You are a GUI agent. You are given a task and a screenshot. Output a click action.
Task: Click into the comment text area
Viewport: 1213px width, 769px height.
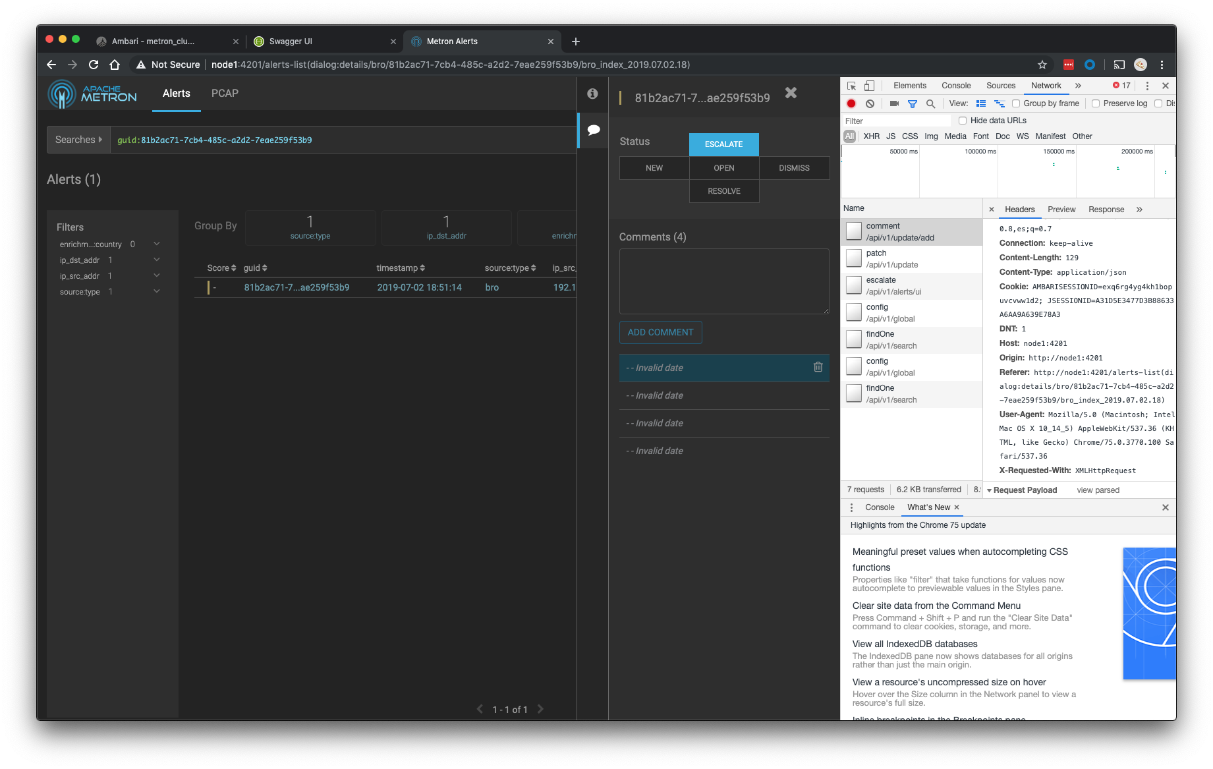[723, 281]
